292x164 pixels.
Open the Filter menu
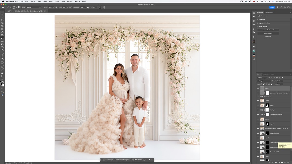pos(57,1)
